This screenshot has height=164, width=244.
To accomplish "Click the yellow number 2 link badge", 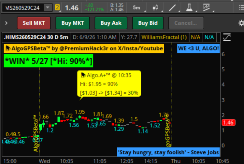I will click(57, 7).
